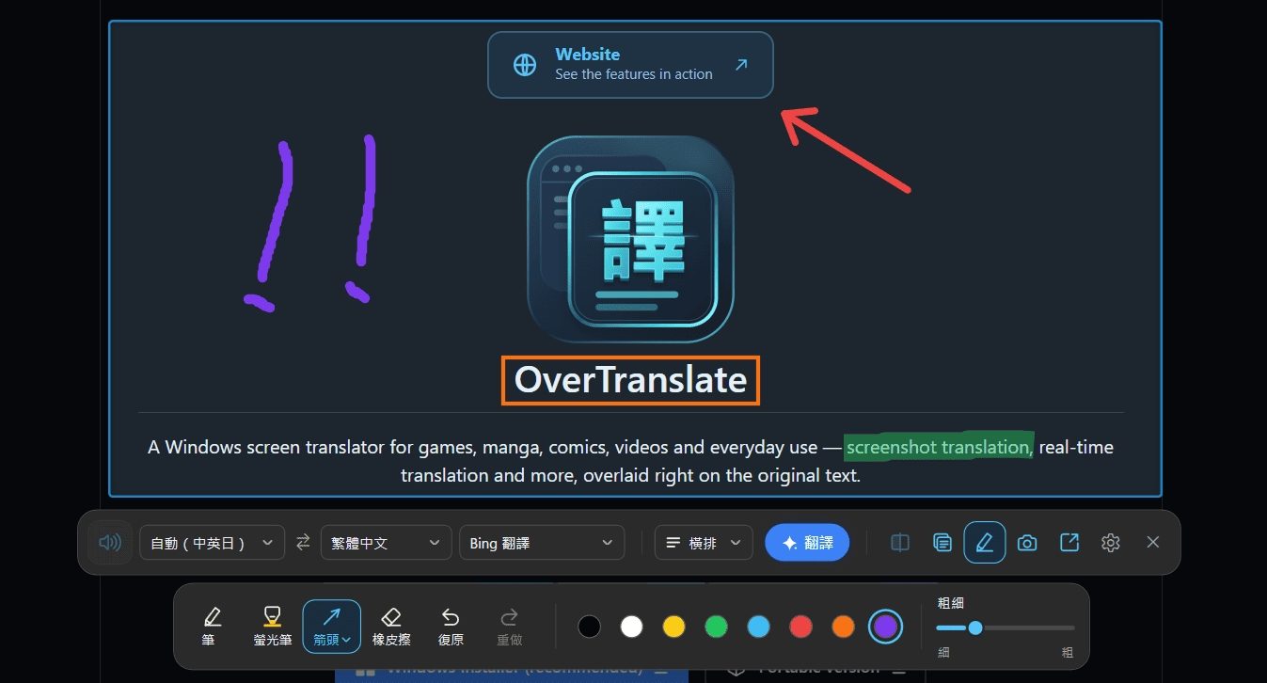
Task: Swap source and target languages
Action: click(303, 543)
